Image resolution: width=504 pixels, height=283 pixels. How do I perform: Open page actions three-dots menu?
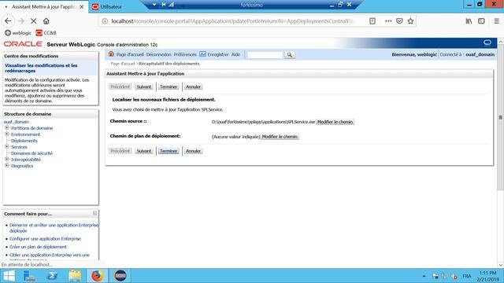(388, 21)
